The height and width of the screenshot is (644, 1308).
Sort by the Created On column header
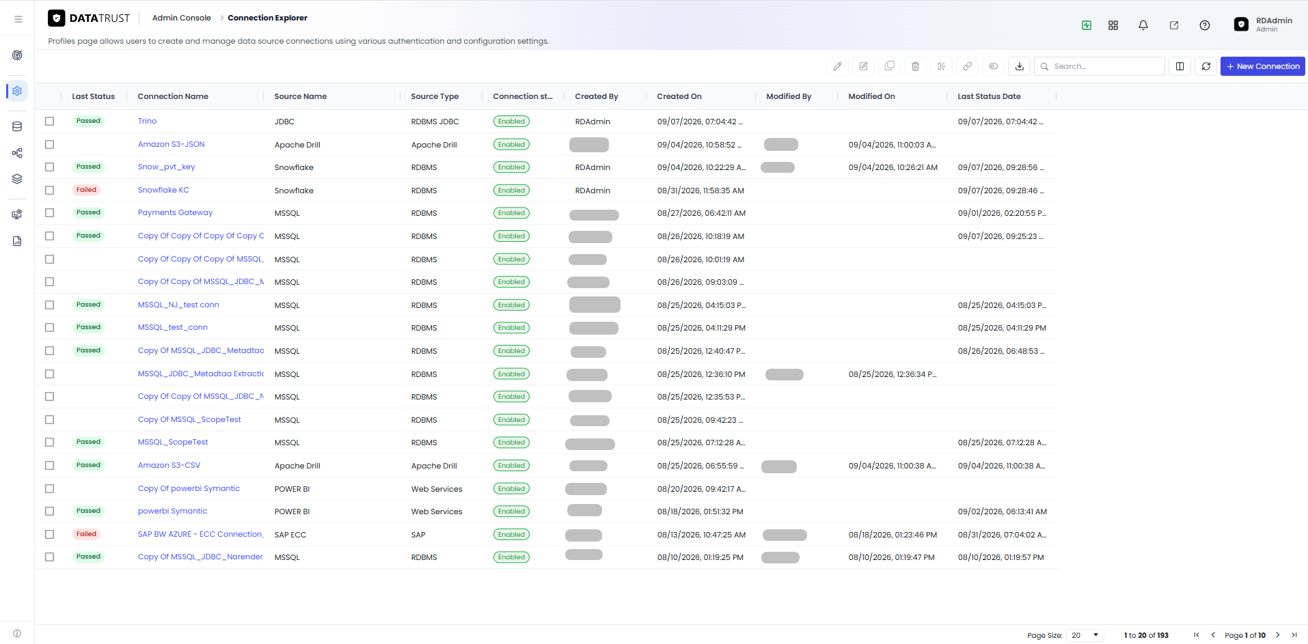coord(679,96)
